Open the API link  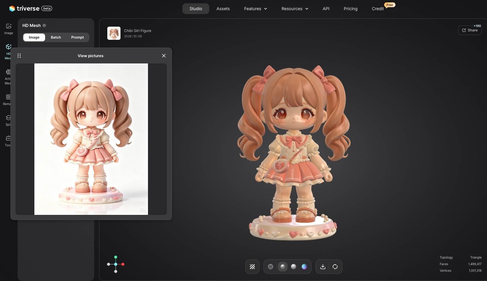point(326,9)
